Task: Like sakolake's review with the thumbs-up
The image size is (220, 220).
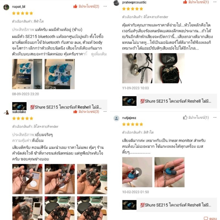Action: point(75,112)
